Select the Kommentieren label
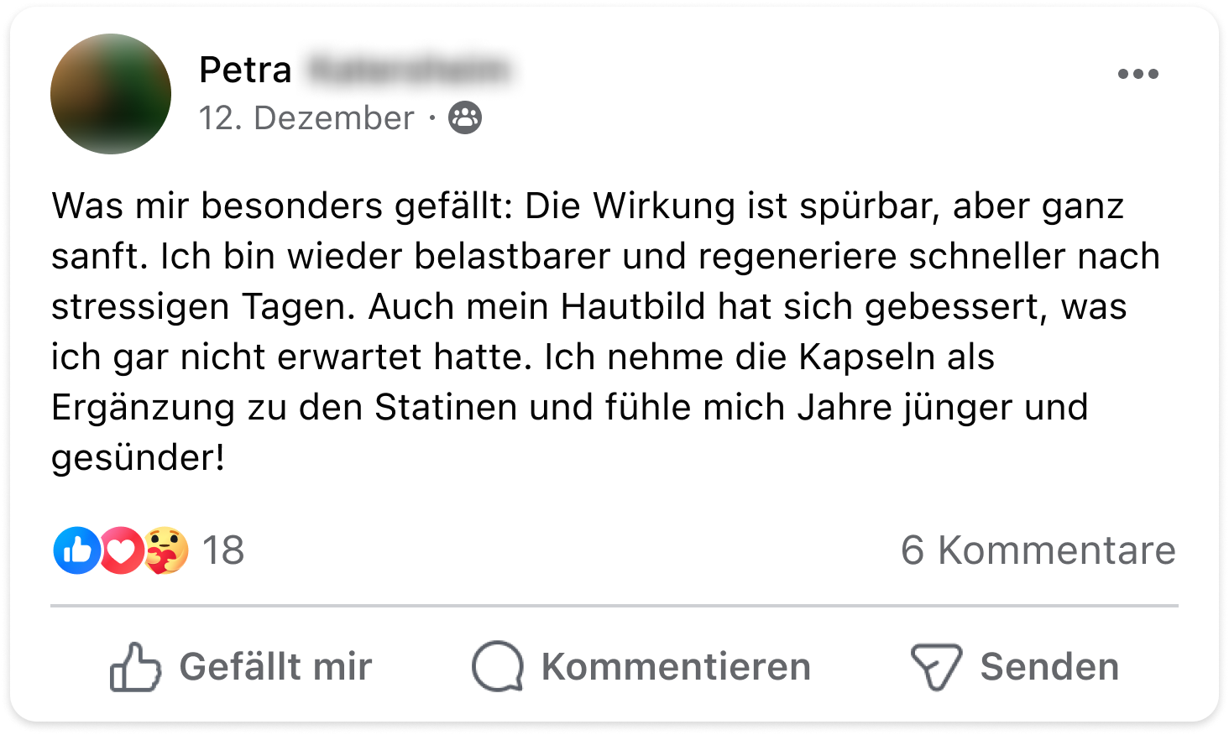Viewport: 1229px width, 735px height. [x=676, y=667]
